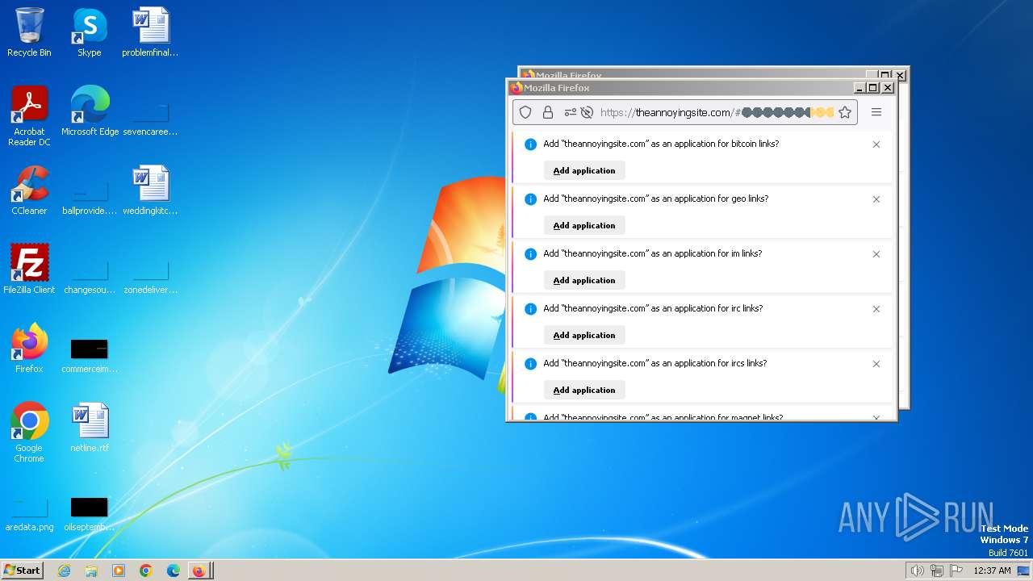This screenshot has height=581, width=1033.
Task: Select the changesou file icon
Action: click(90, 277)
